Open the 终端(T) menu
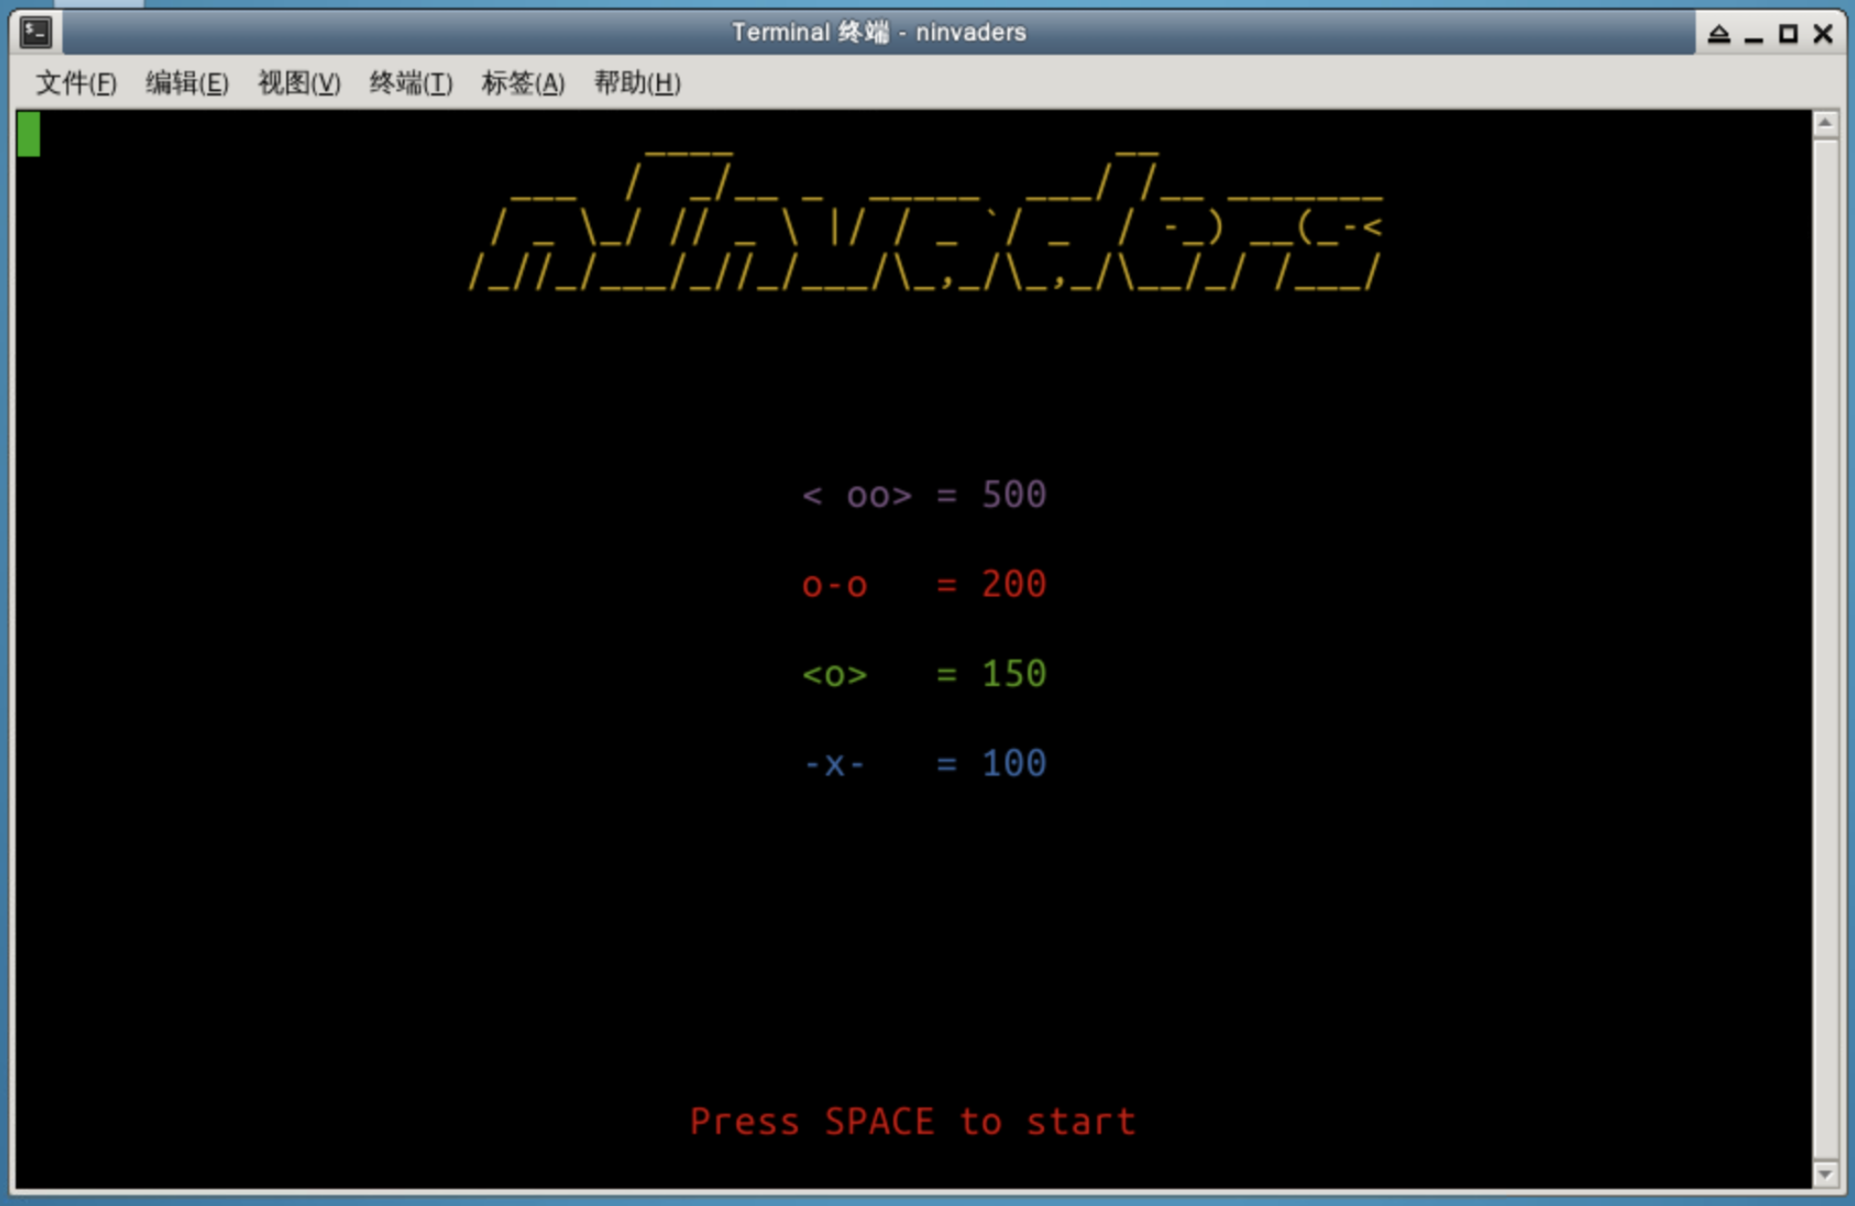The image size is (1855, 1206). 410,83
